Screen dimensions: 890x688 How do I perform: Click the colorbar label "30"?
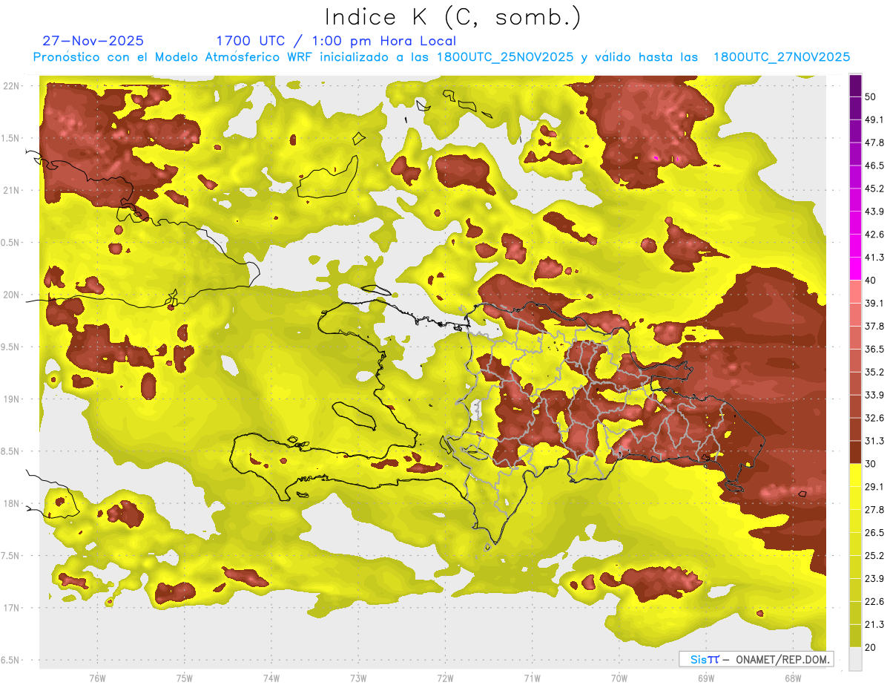tap(871, 464)
